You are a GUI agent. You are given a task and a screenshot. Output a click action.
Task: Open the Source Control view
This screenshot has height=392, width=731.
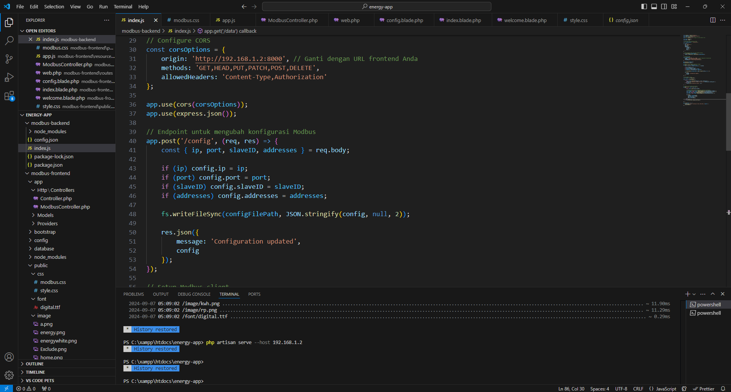(x=9, y=59)
